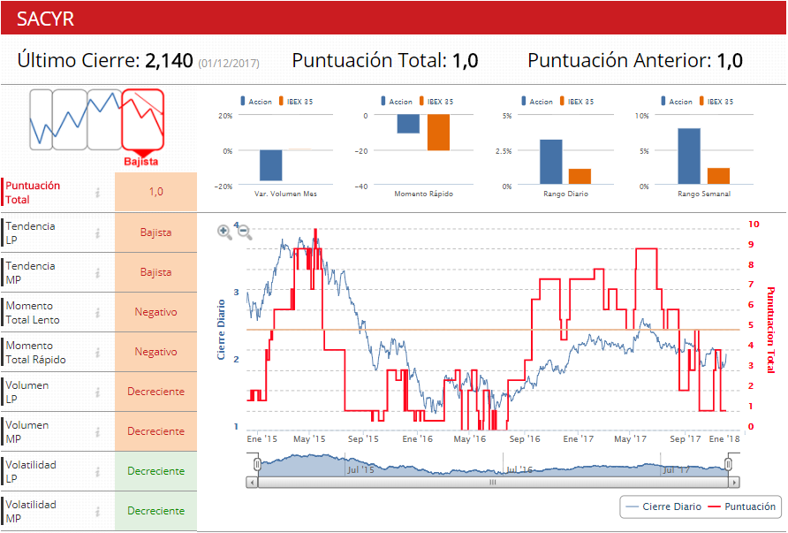Click the red Puntuación Total row label
Screen dimensions: 788x533
[33, 192]
